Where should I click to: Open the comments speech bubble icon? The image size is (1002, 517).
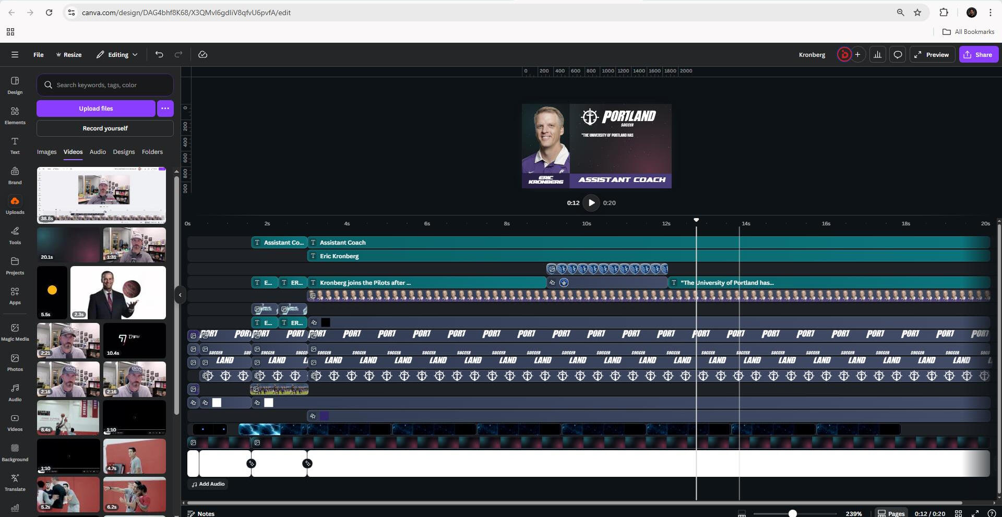tap(898, 55)
